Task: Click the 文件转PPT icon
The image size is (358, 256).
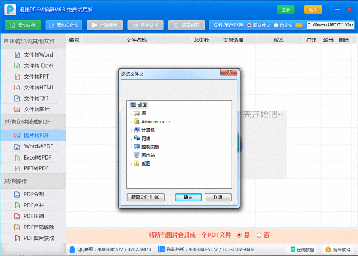Action: point(17,77)
